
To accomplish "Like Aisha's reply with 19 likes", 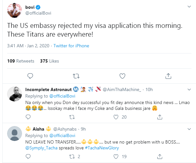I will pos(116,157).
